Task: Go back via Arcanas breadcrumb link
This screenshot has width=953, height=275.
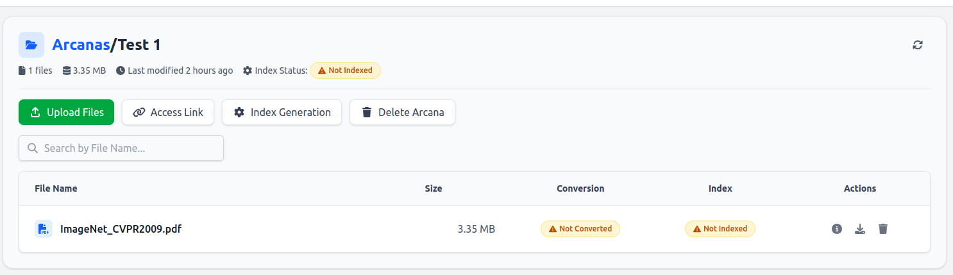Action: [x=81, y=45]
